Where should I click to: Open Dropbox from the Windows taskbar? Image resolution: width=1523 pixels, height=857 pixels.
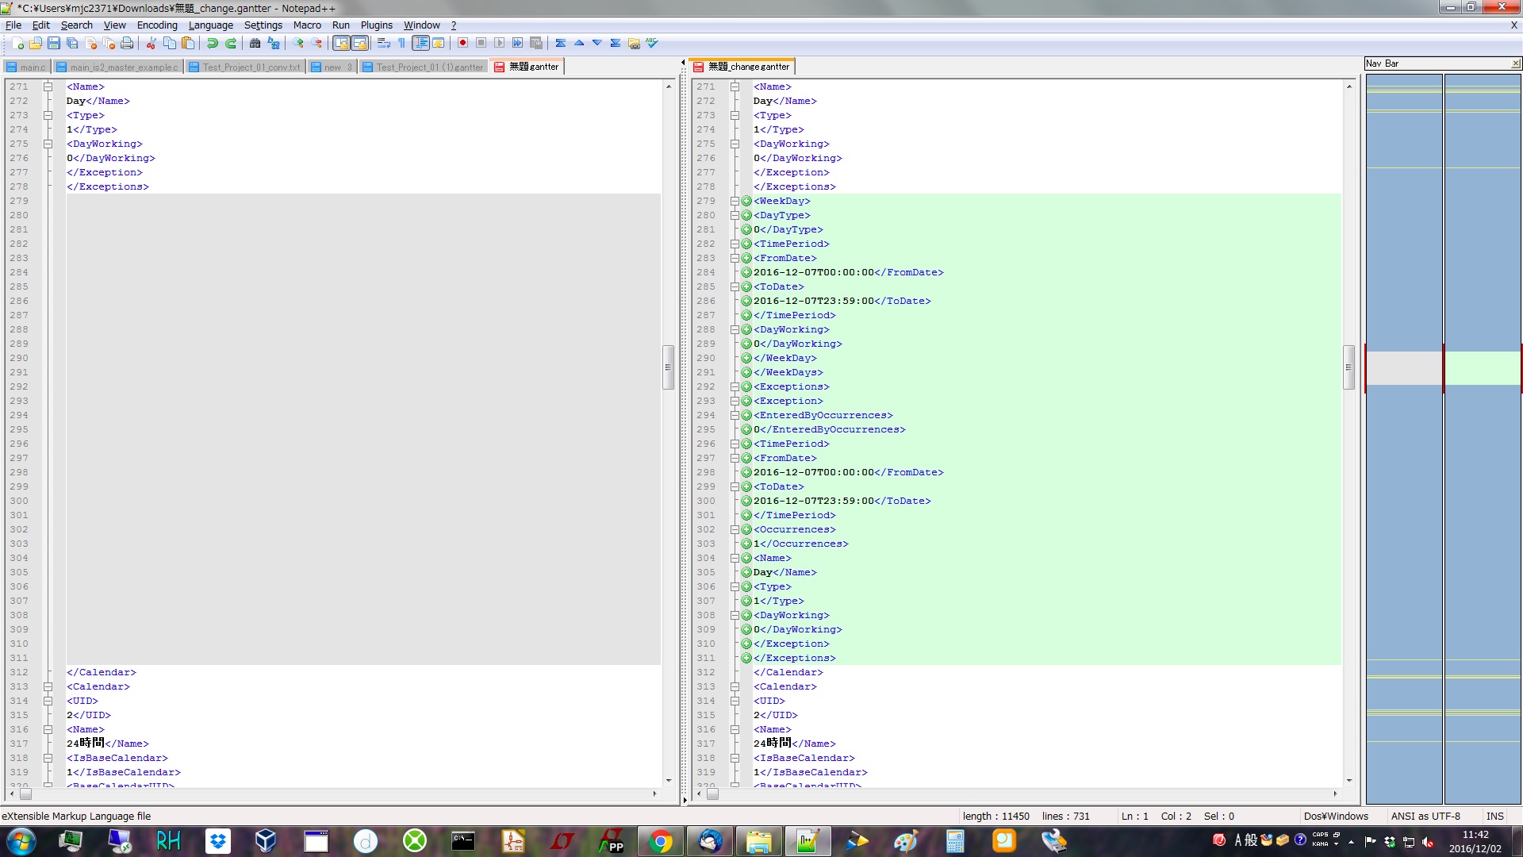[217, 840]
